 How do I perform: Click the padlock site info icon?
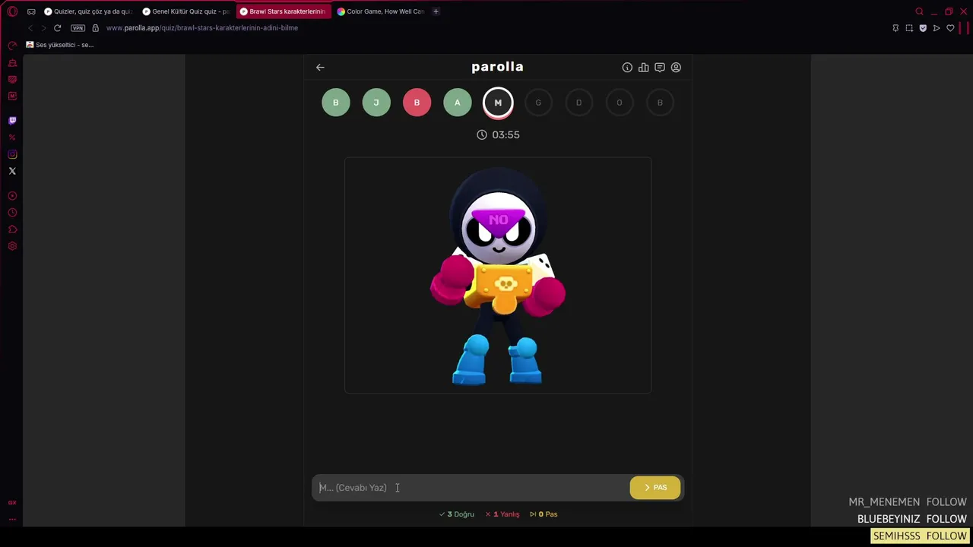tap(95, 28)
